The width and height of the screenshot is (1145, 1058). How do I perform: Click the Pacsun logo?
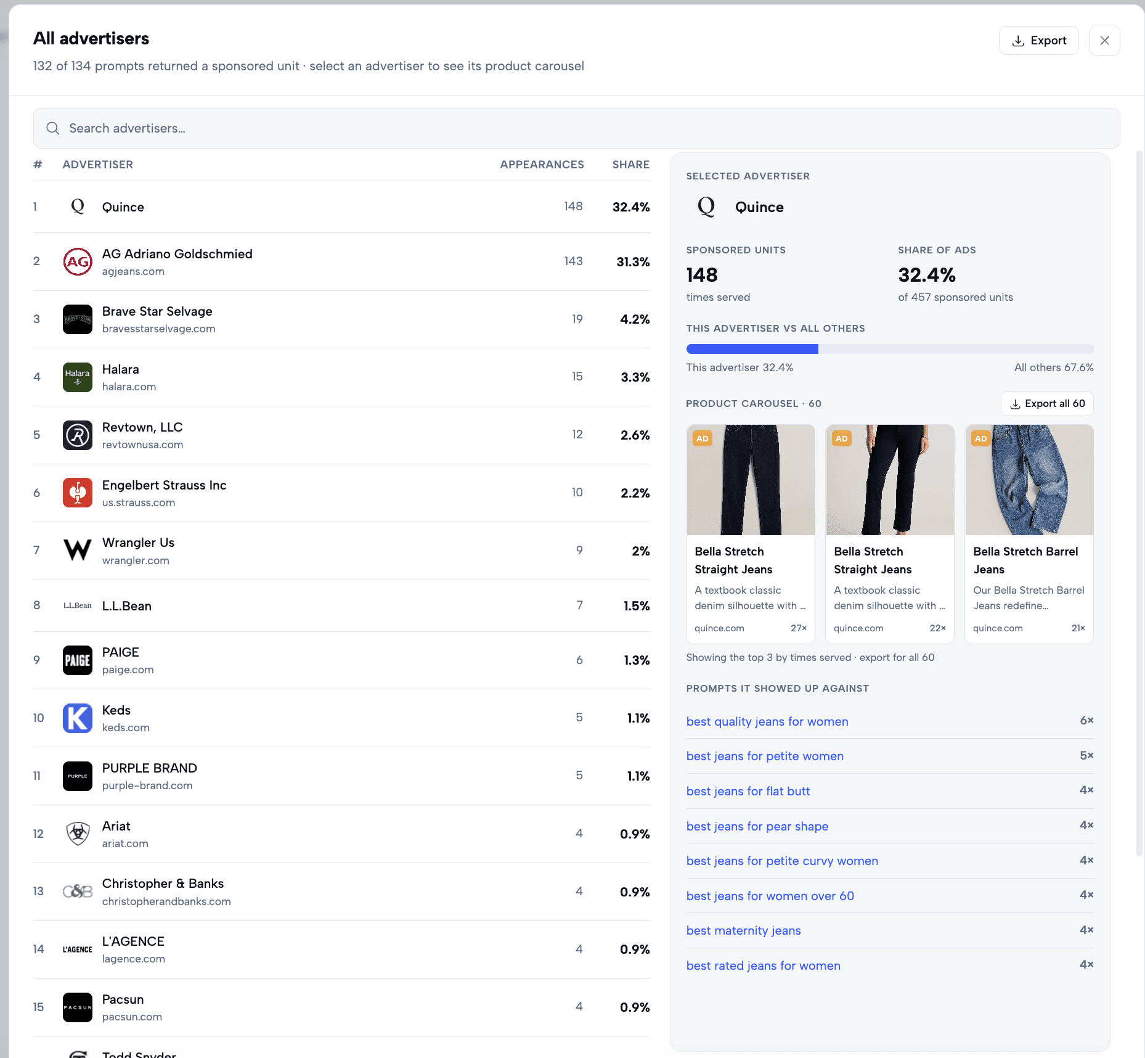(78, 1007)
